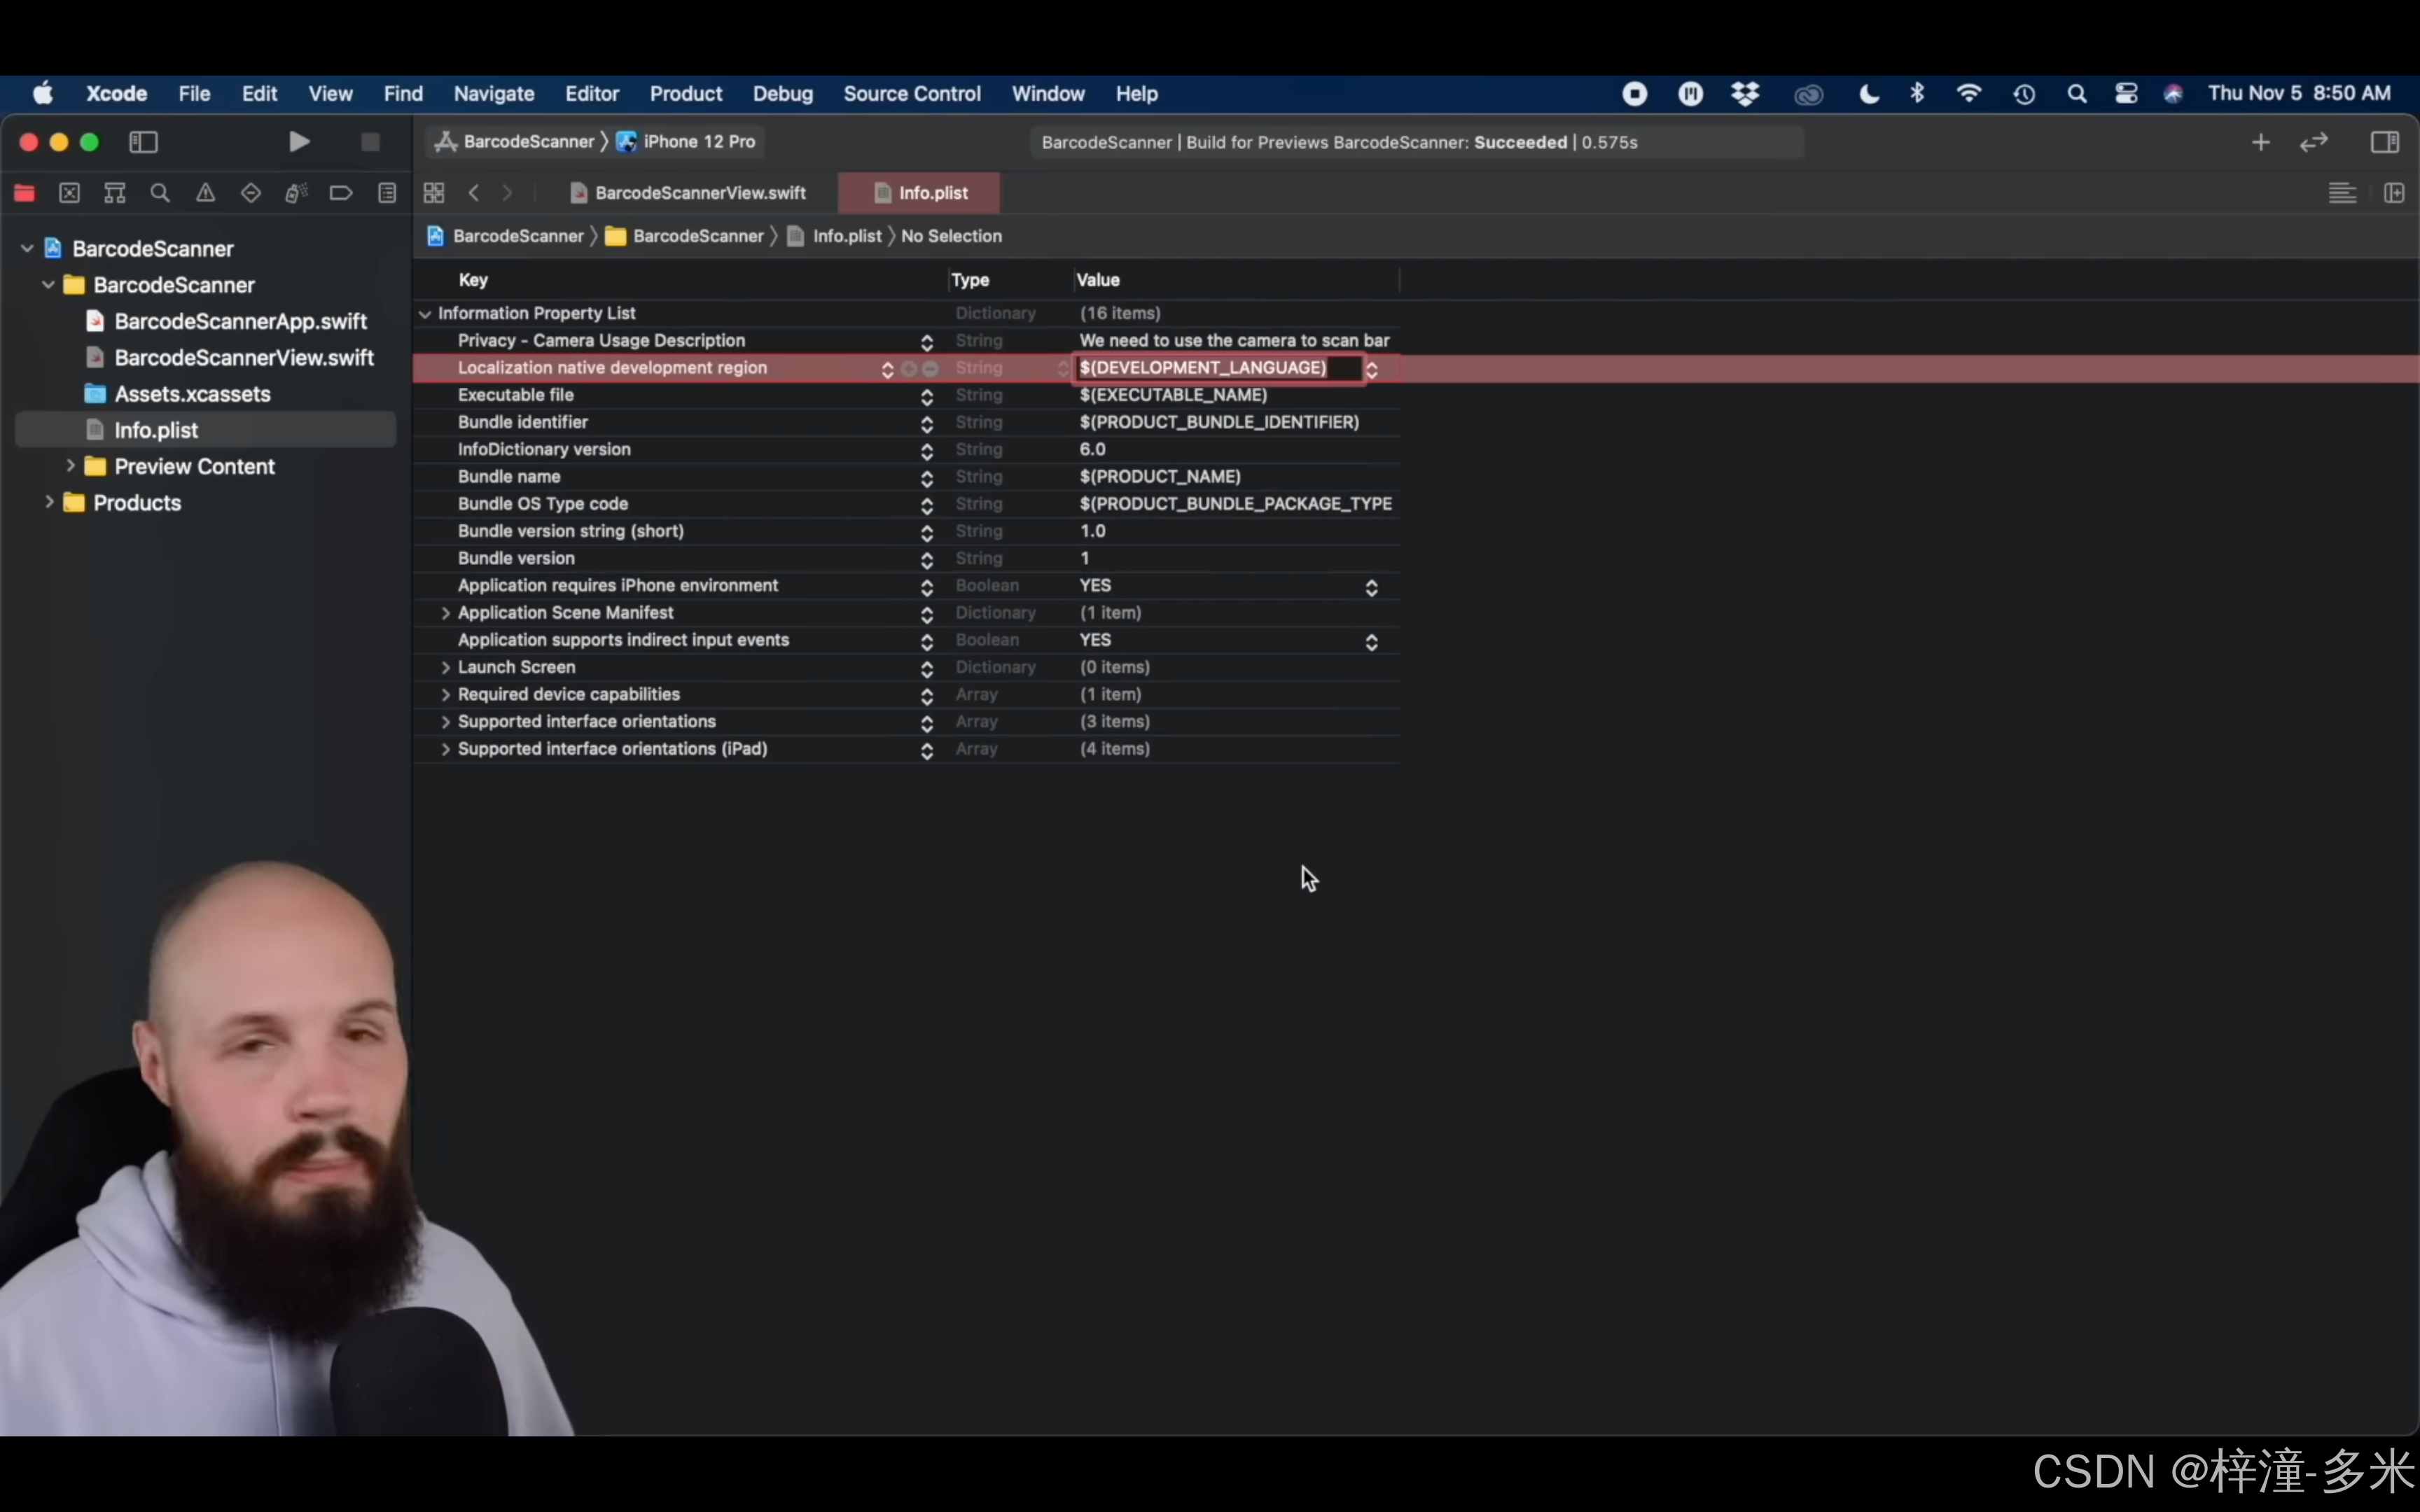Image resolution: width=2420 pixels, height=1512 pixels.
Task: Open Spotlight search in the menu bar
Action: 2077,94
